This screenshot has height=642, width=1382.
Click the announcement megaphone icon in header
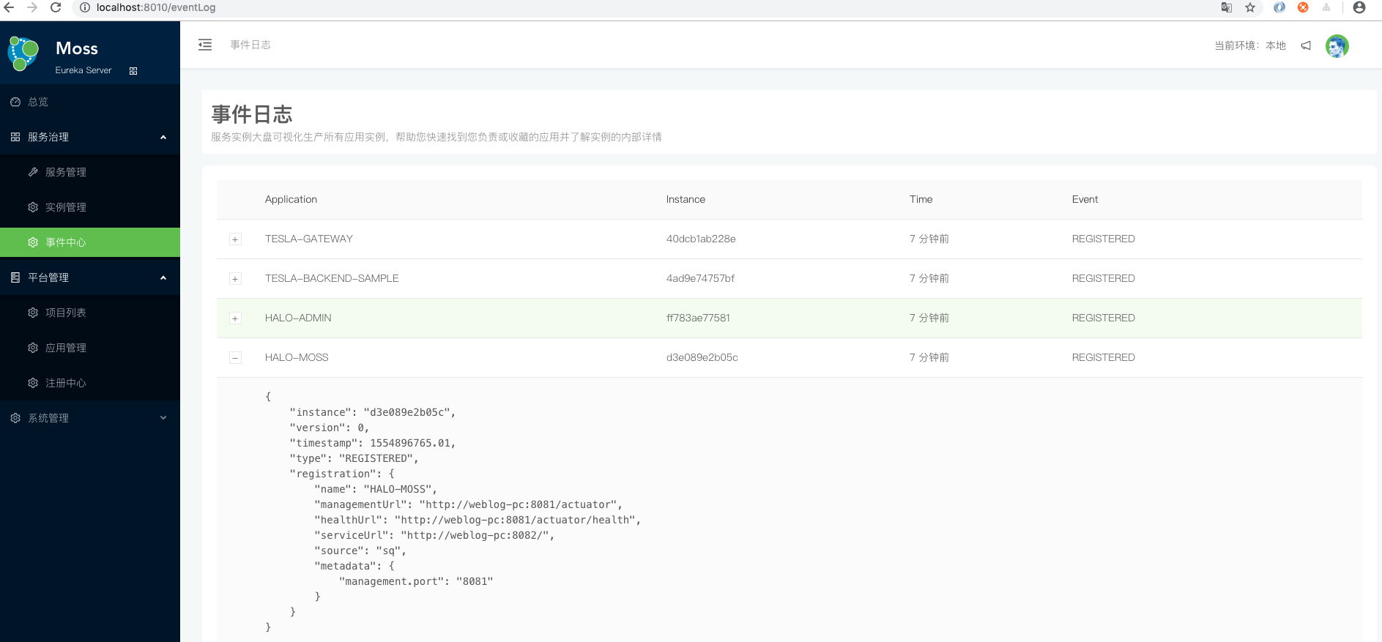[1306, 45]
